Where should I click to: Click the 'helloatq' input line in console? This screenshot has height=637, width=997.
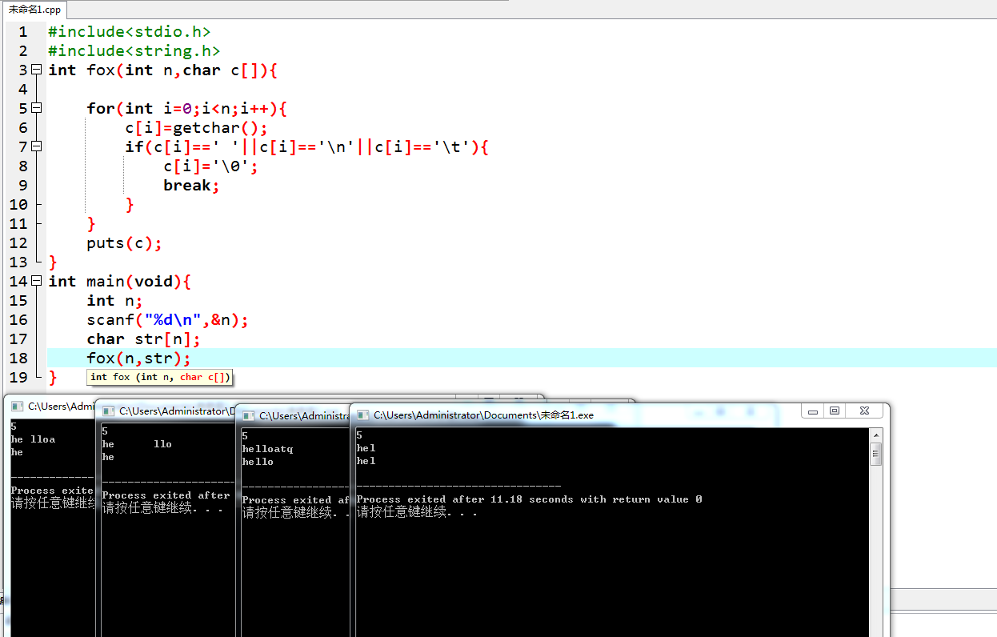pos(268,449)
